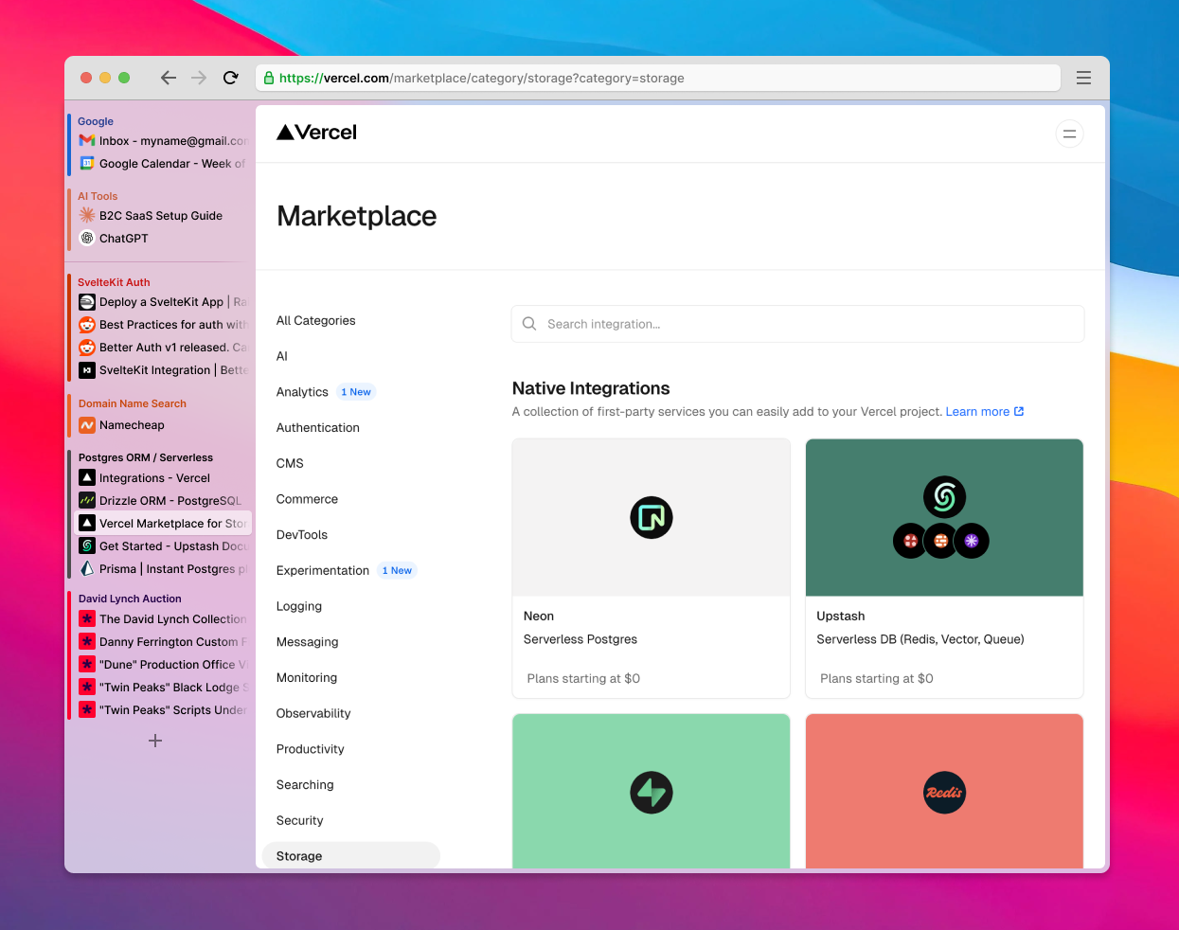Open the Logging category
The height and width of the screenshot is (930, 1179).
[x=299, y=606]
